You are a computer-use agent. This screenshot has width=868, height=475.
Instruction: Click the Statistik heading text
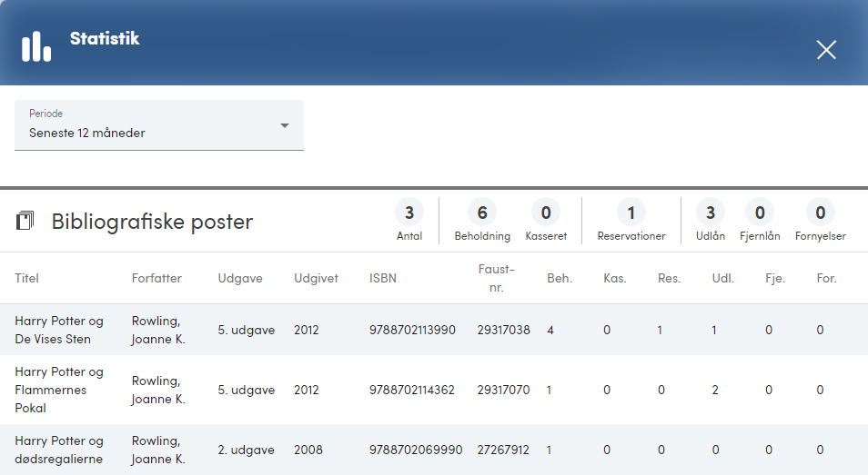105,38
